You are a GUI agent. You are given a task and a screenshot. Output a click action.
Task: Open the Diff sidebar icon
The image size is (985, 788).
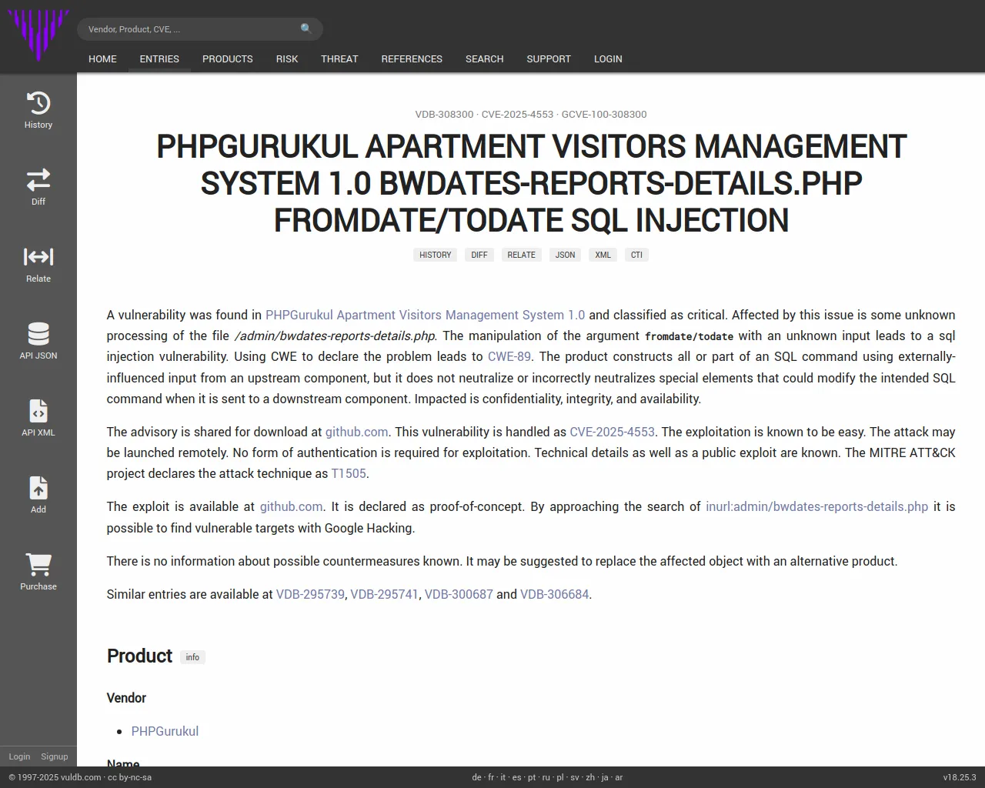(x=38, y=187)
